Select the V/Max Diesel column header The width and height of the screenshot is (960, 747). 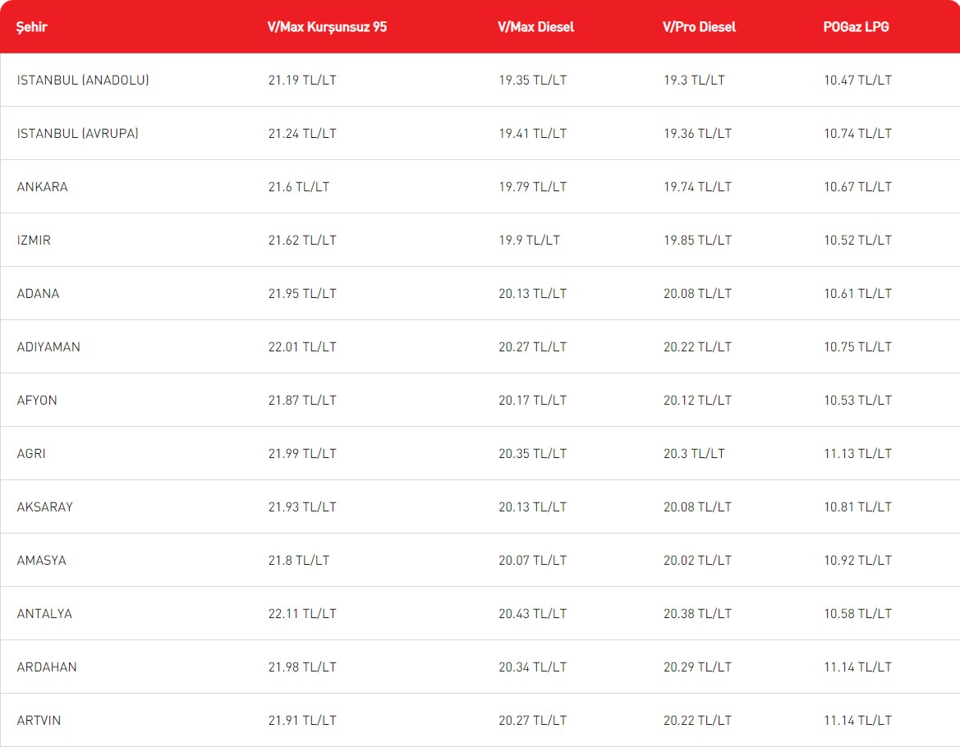[535, 27]
